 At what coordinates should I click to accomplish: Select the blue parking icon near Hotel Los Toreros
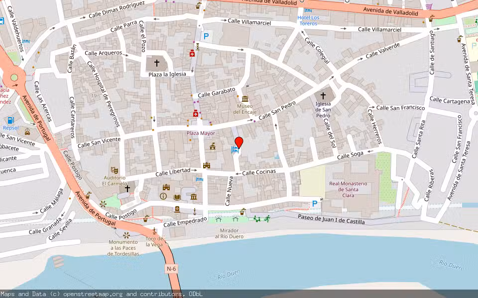[206, 36]
